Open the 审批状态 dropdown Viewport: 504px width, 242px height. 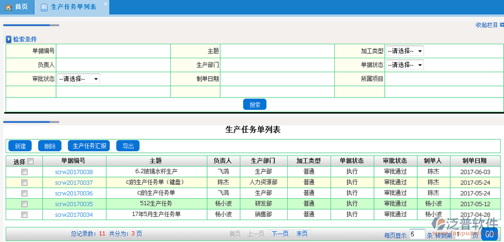(x=78, y=79)
